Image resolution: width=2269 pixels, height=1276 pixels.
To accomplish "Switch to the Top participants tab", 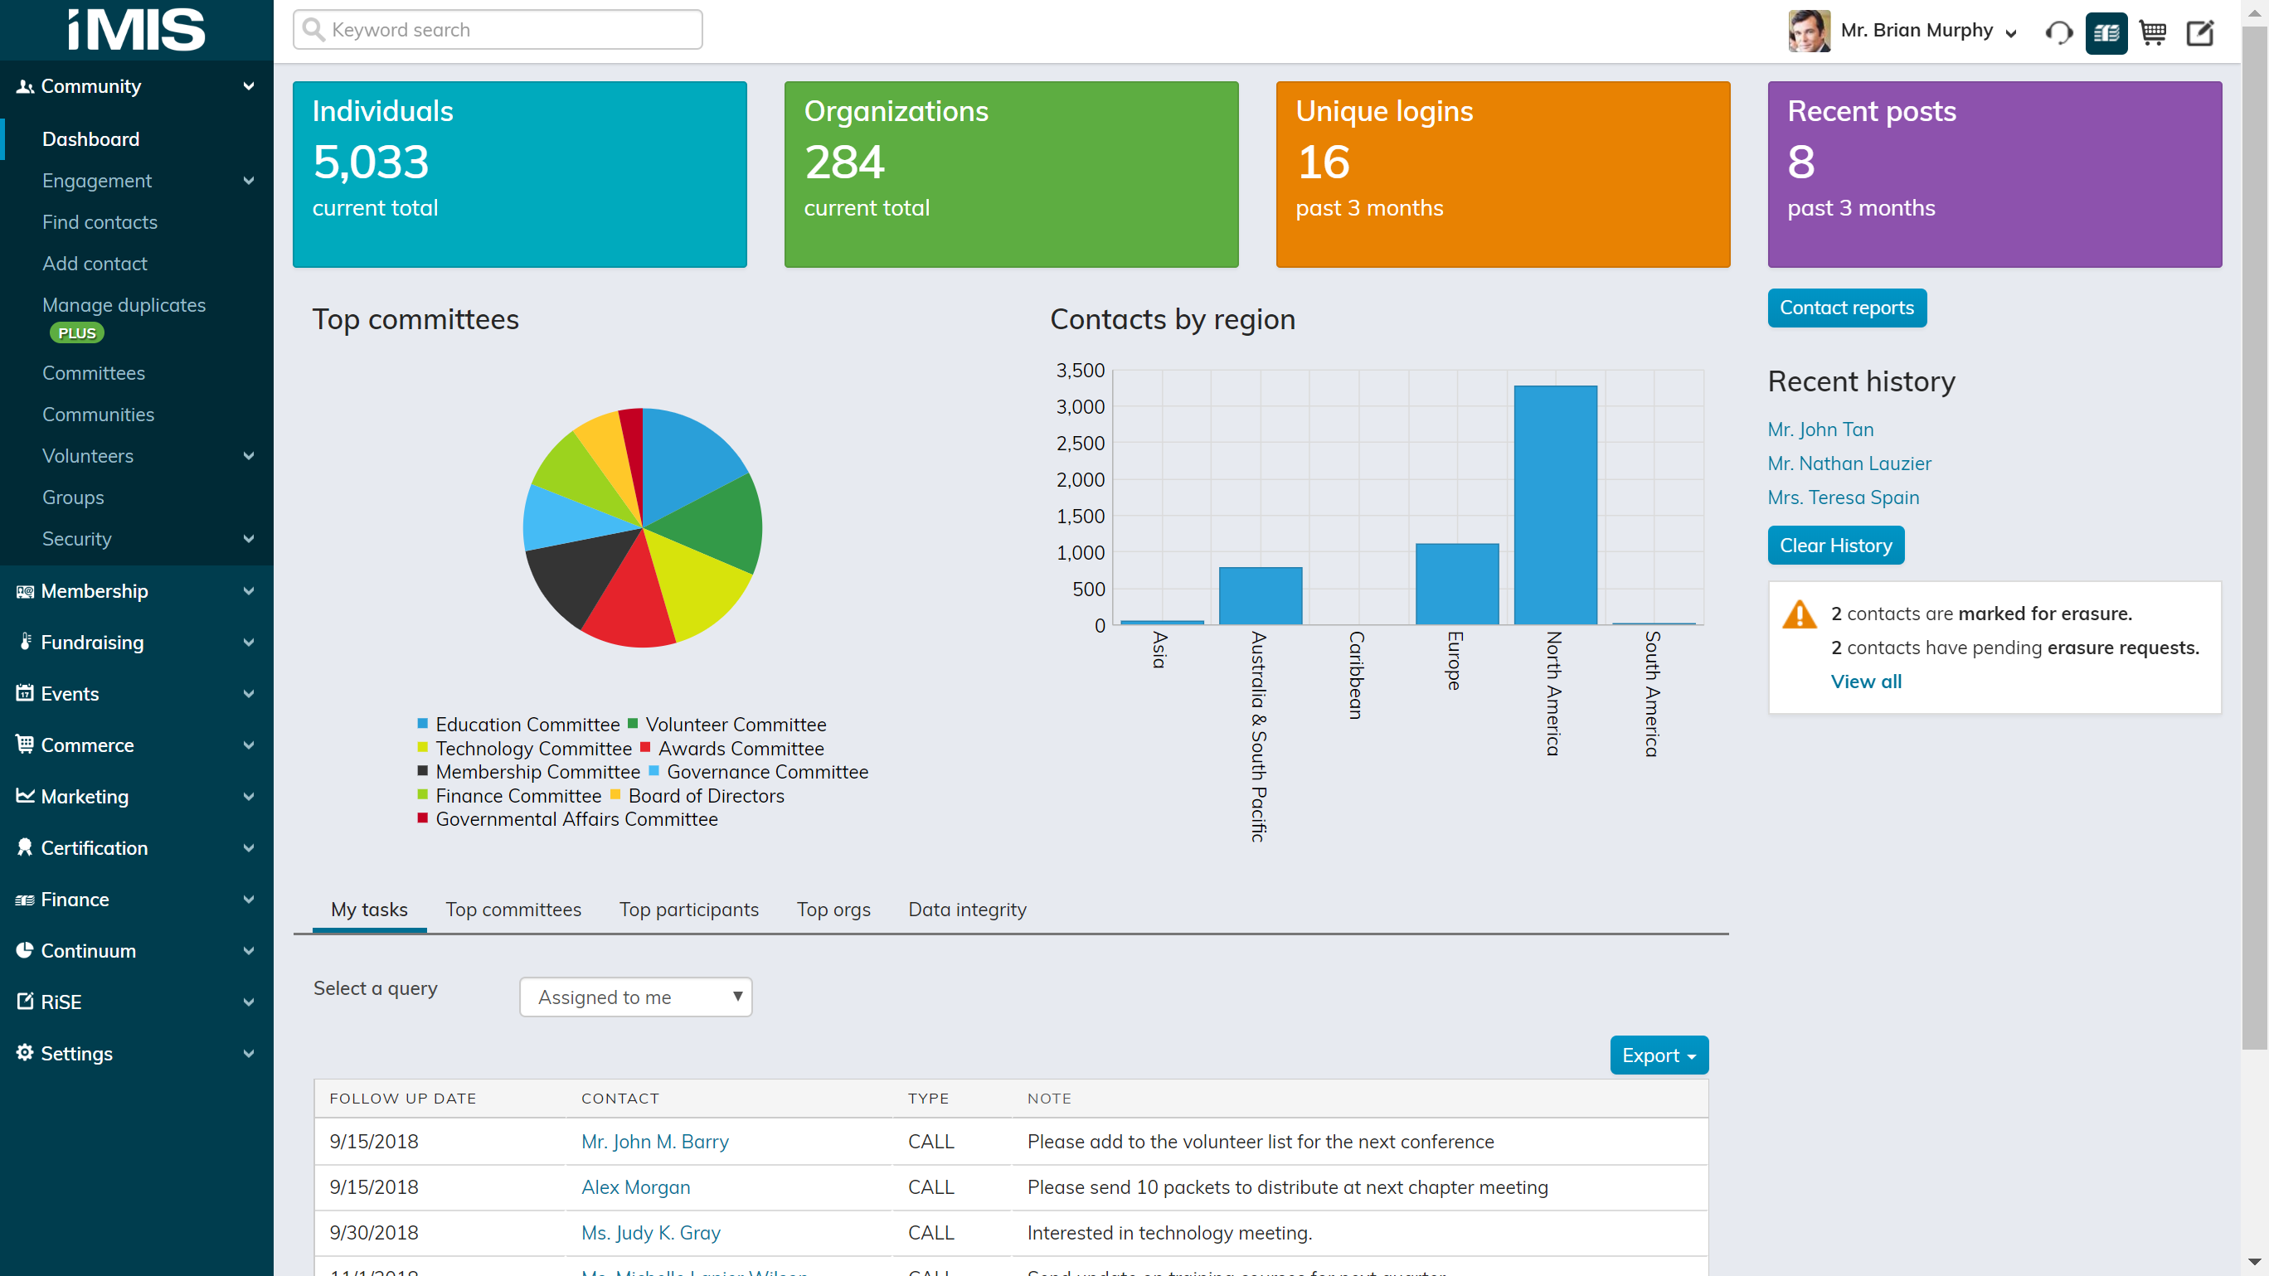I will pyautogui.click(x=688, y=910).
